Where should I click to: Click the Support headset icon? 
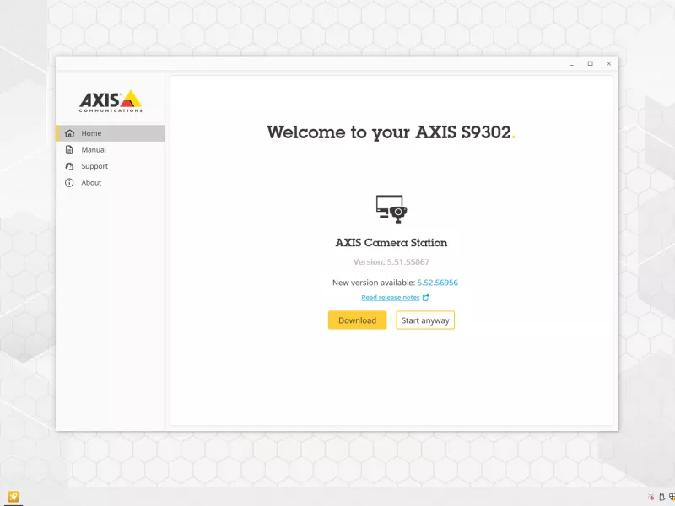click(x=69, y=166)
